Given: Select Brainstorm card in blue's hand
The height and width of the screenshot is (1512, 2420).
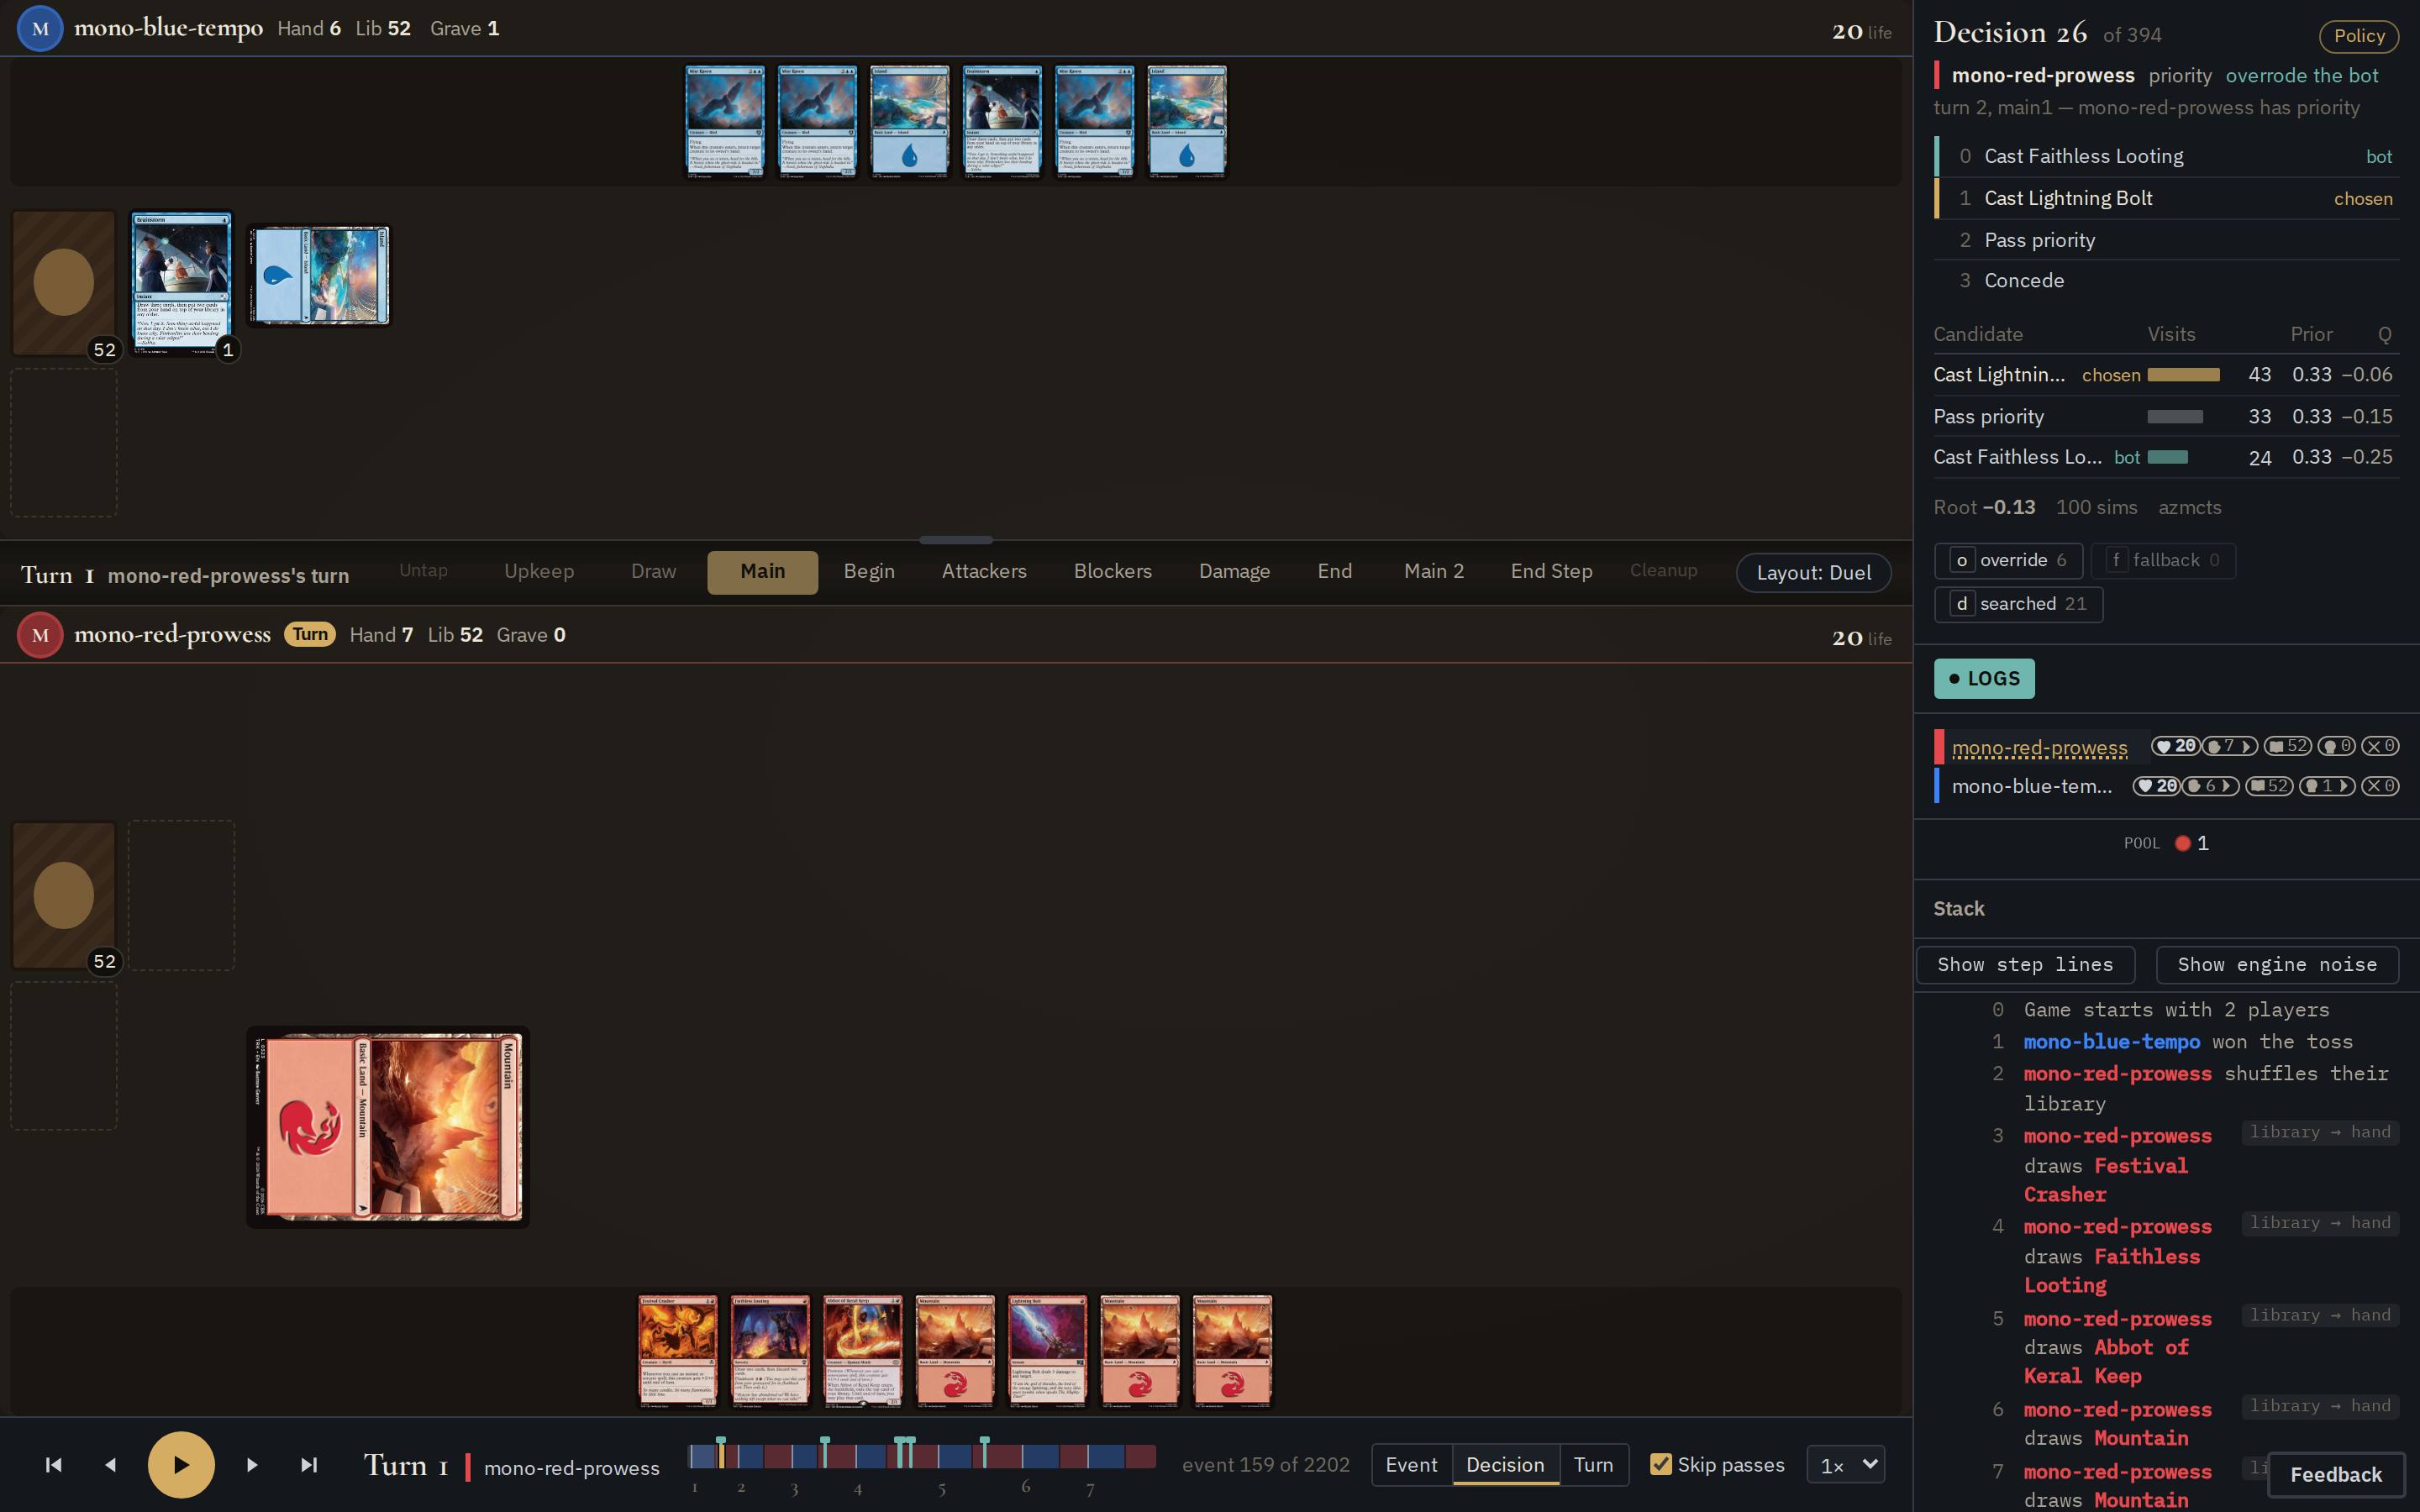Looking at the screenshot, I should tap(1002, 122).
